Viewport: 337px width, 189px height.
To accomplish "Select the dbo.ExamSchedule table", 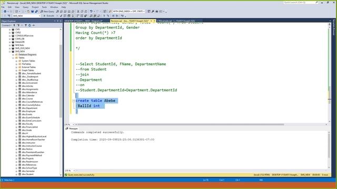I will pyautogui.click(x=31, y=118).
